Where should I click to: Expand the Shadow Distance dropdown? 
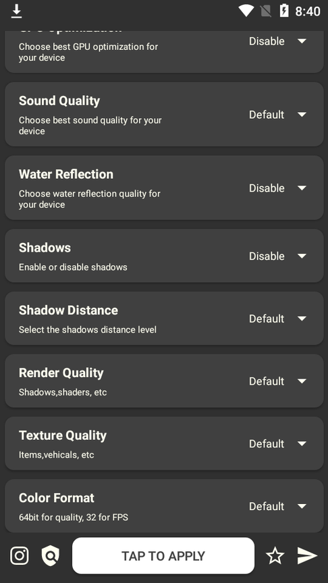pos(277,318)
